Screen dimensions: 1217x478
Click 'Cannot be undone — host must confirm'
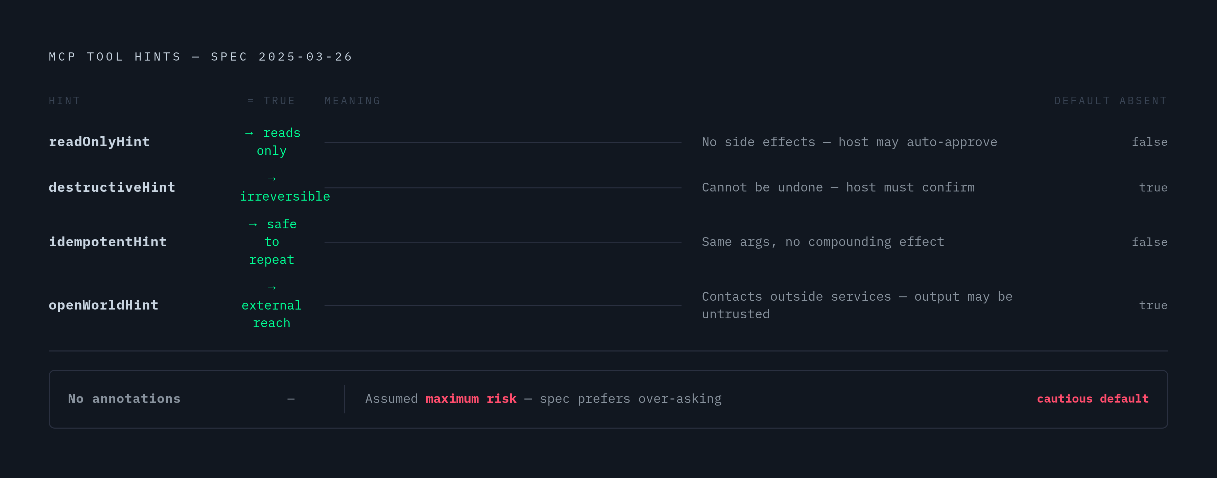point(838,188)
